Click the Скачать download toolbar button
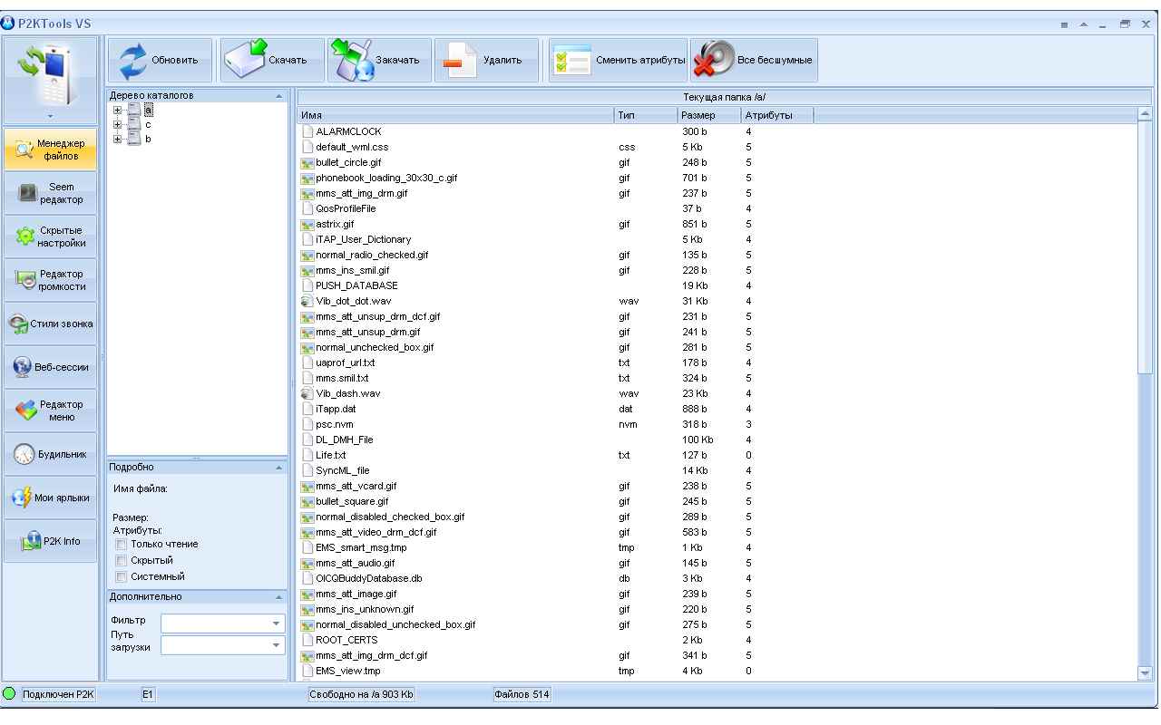1161x725 pixels. (x=271, y=60)
